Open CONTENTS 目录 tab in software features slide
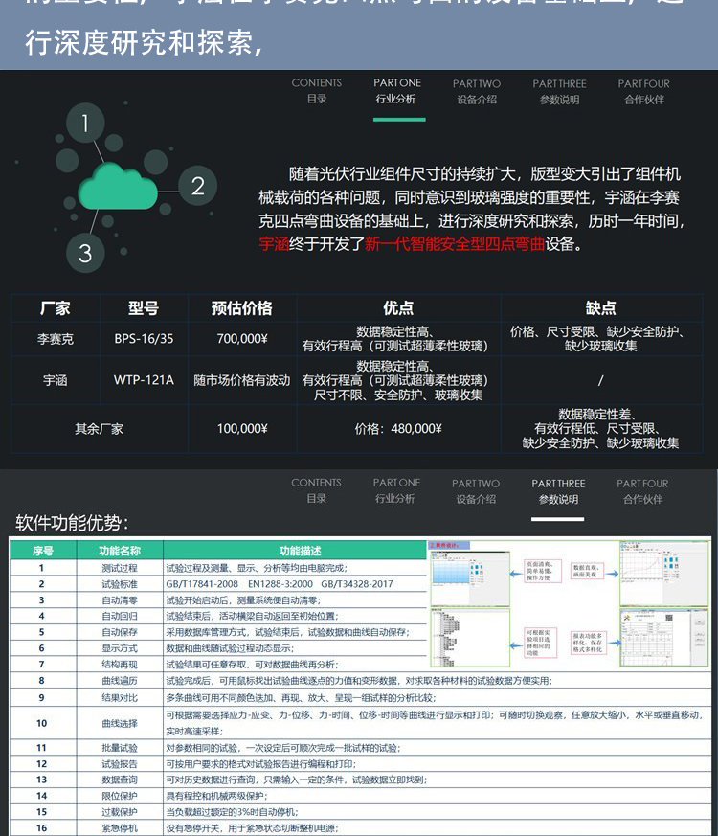This screenshot has width=718, height=836. (x=316, y=490)
